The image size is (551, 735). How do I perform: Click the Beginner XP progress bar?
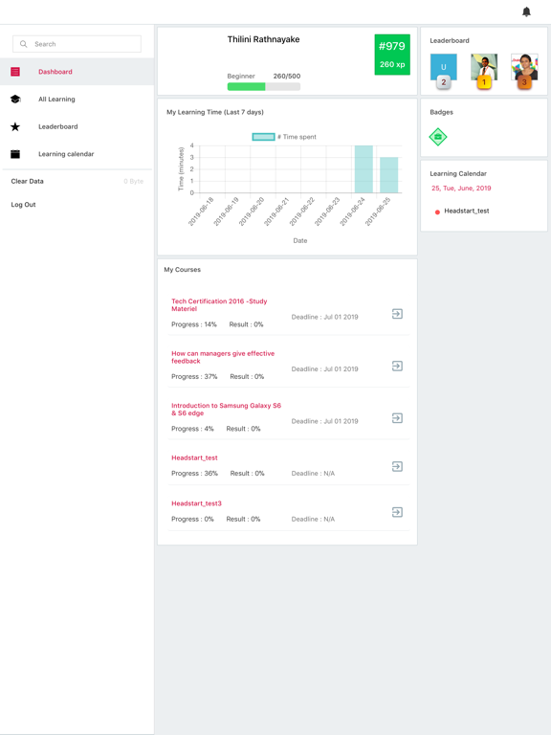coord(264,86)
